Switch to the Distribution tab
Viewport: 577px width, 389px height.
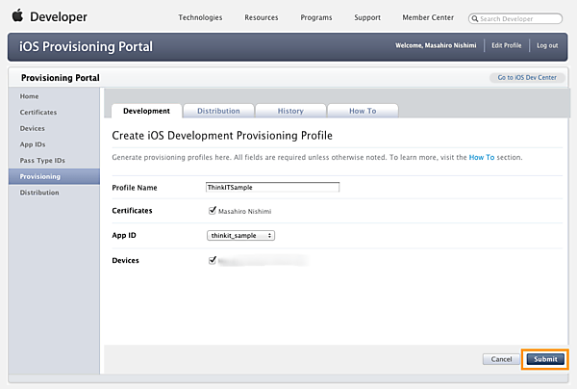(x=218, y=111)
